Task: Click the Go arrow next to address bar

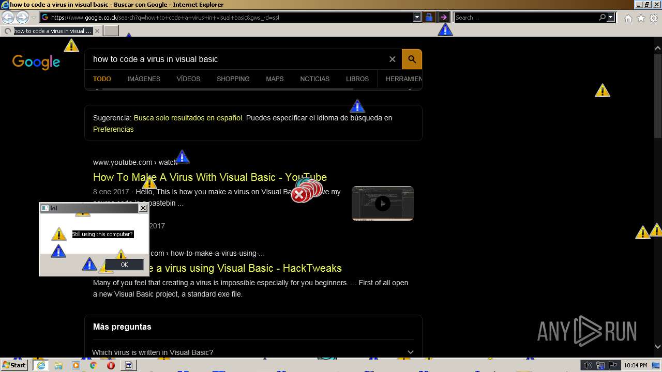Action: 443,18
